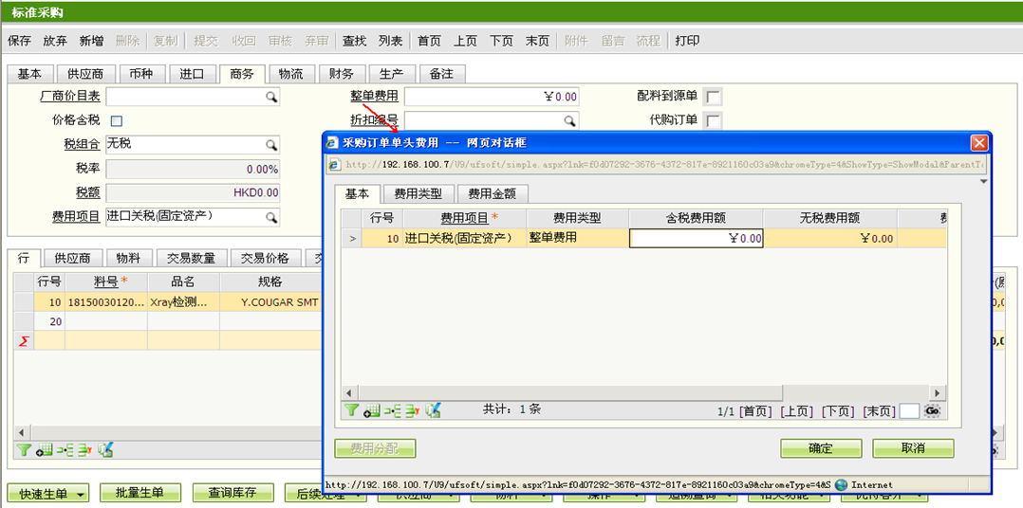Click magnifier icon in 折扣编号 field
The width and height of the screenshot is (1023, 508).
coord(569,121)
